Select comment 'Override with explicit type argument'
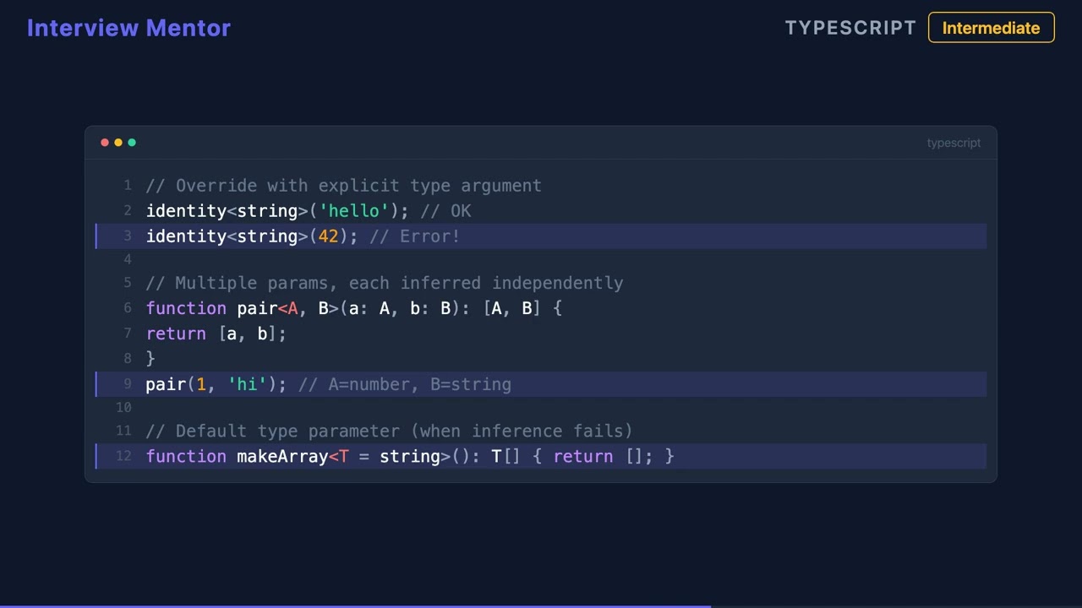The image size is (1082, 608). pyautogui.click(x=344, y=186)
